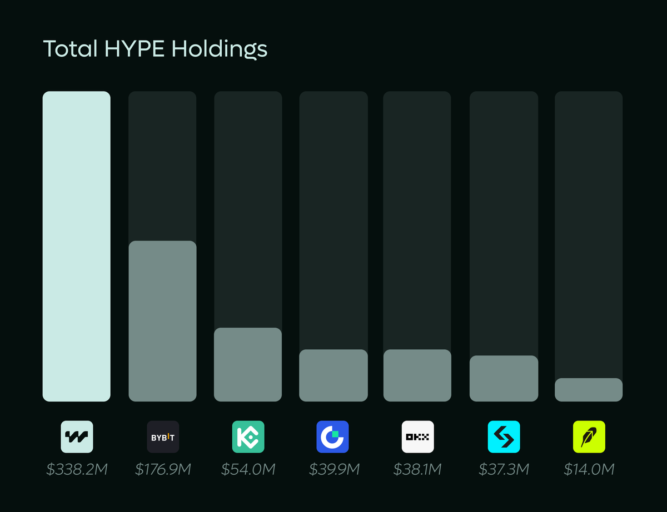This screenshot has height=512, width=667.
Task: Click the $39.9M value label
Action: click(333, 469)
